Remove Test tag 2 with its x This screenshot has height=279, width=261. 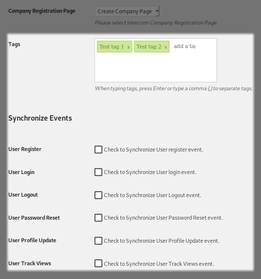[x=166, y=47]
